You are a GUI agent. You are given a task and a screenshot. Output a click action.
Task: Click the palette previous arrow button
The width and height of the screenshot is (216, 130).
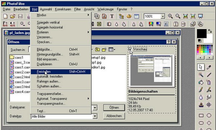tap(200, 57)
